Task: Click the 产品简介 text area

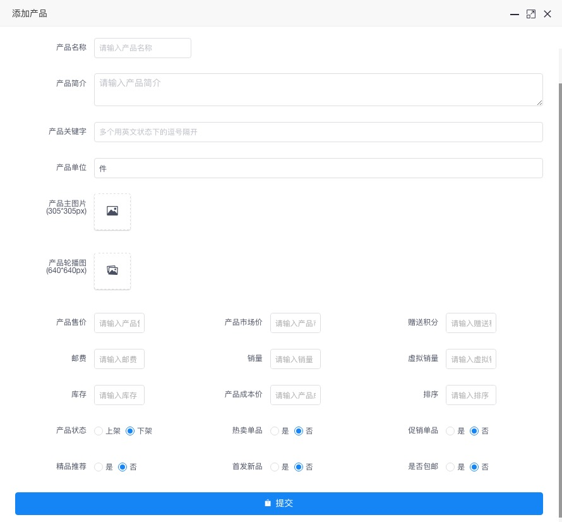Action: coord(318,89)
